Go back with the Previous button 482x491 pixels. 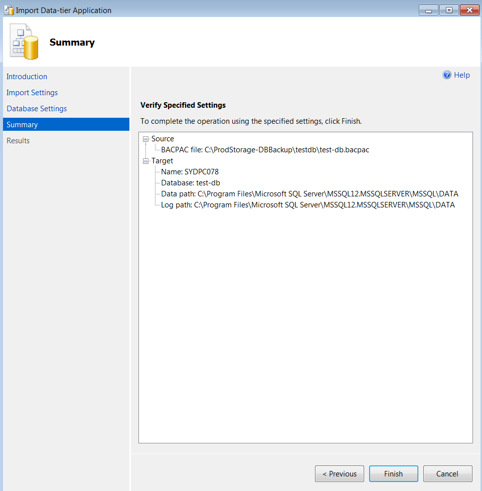[340, 474]
